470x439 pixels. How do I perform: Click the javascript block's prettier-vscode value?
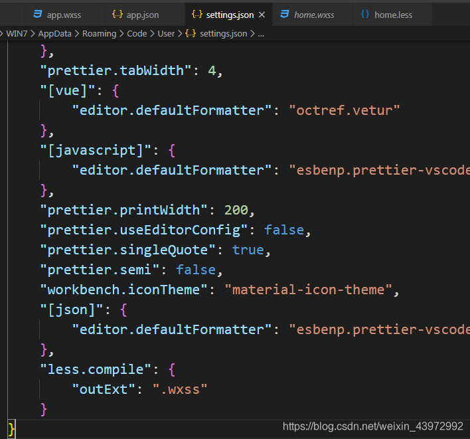pyautogui.click(x=379, y=170)
